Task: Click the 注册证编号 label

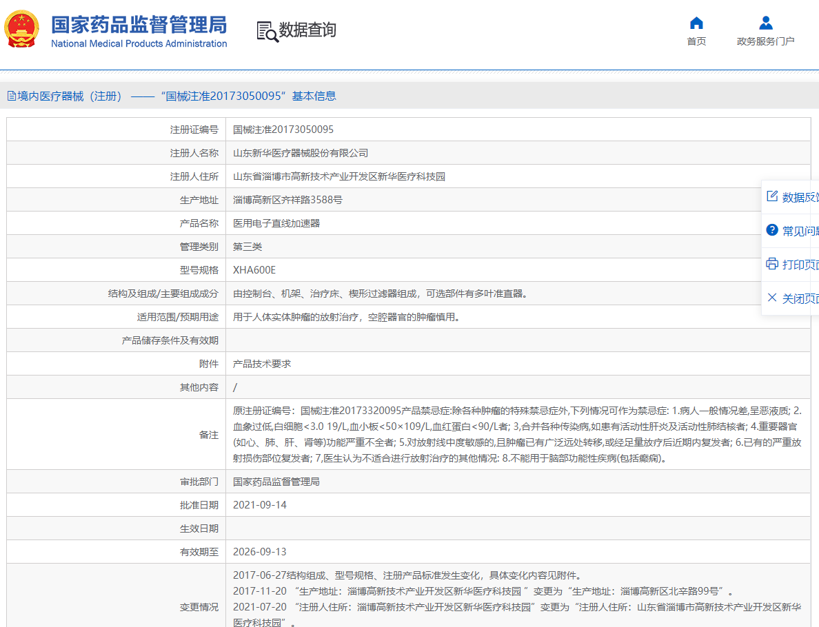Action: pos(194,130)
